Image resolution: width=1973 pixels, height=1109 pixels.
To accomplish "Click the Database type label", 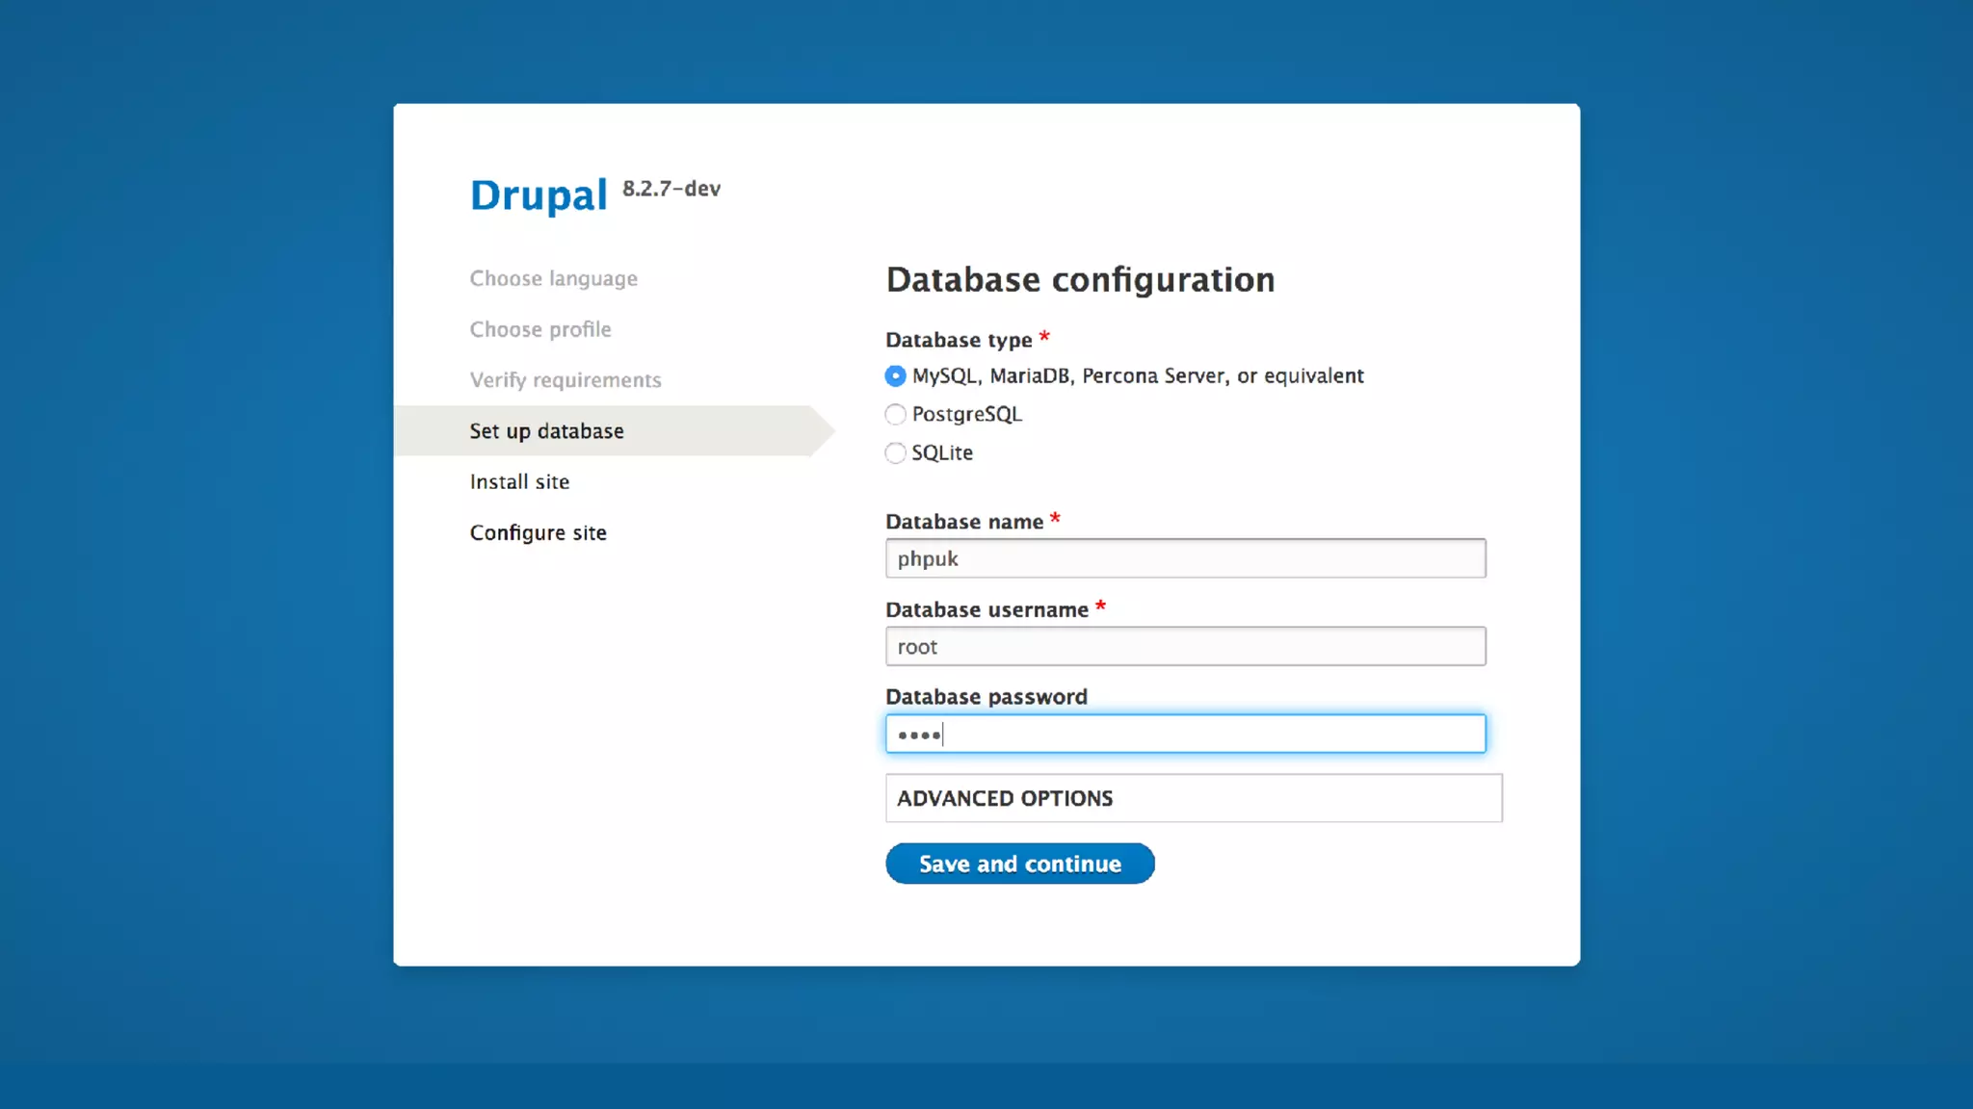I will pyautogui.click(x=959, y=340).
